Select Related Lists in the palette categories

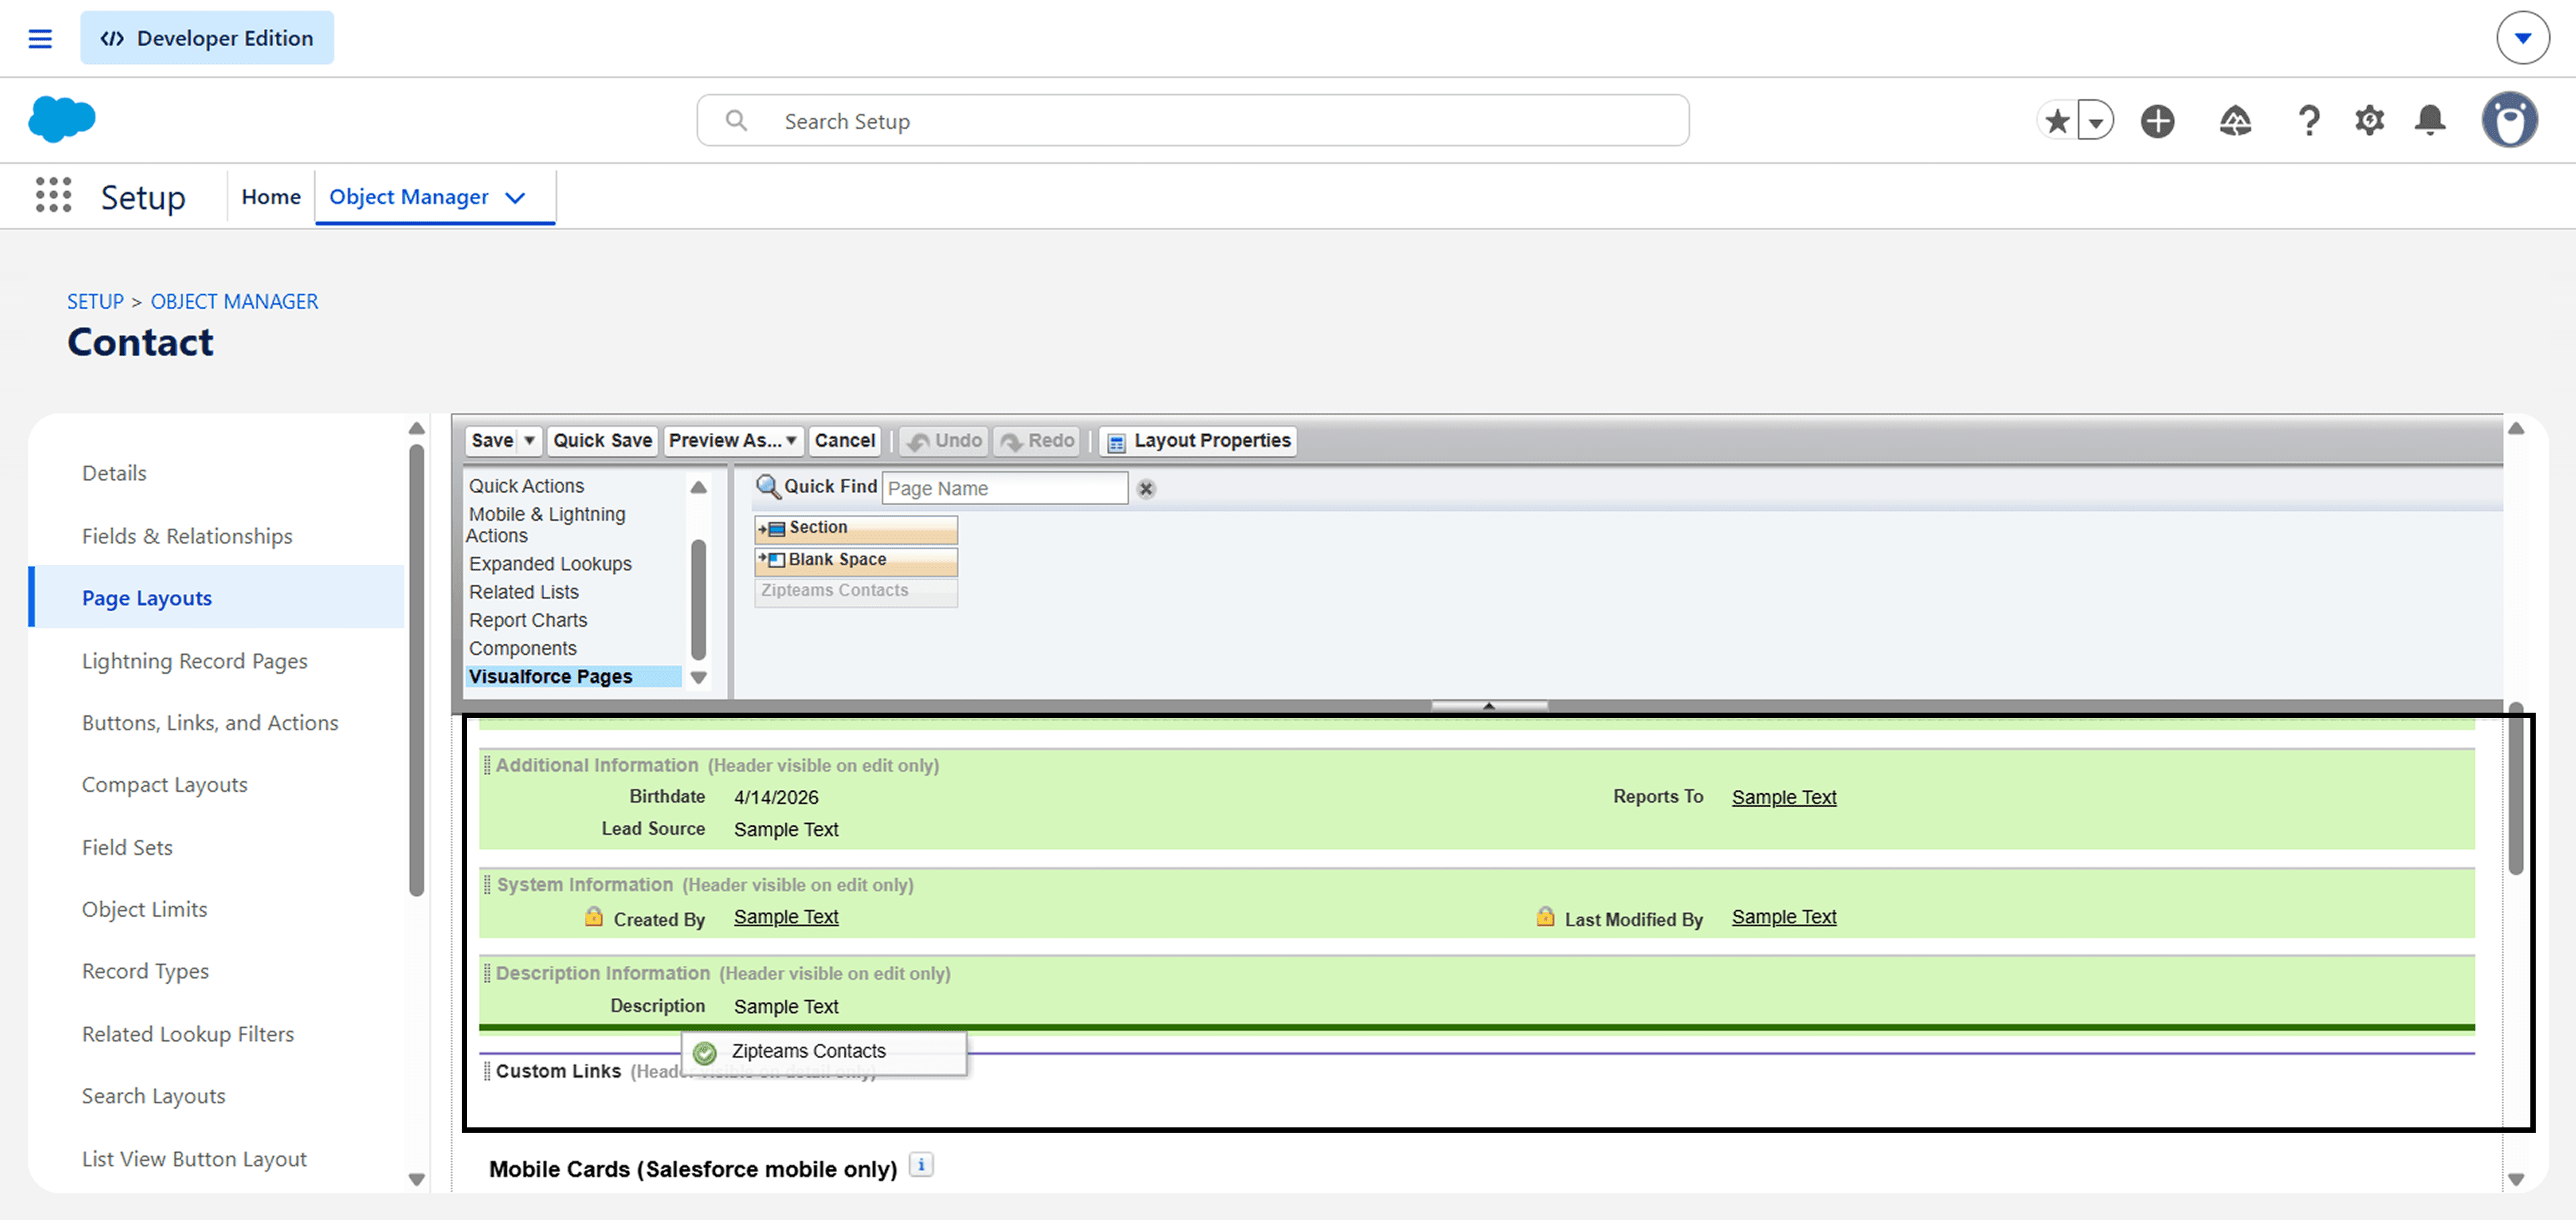(x=524, y=592)
